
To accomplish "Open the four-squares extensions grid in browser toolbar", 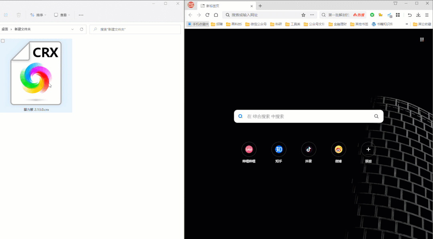I will 398,15.
